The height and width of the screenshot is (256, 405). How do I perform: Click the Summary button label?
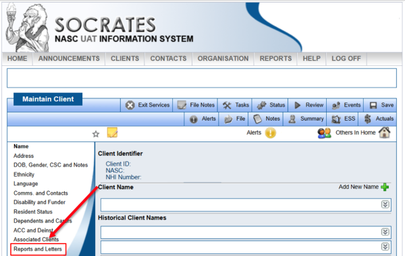pyautogui.click(x=312, y=119)
